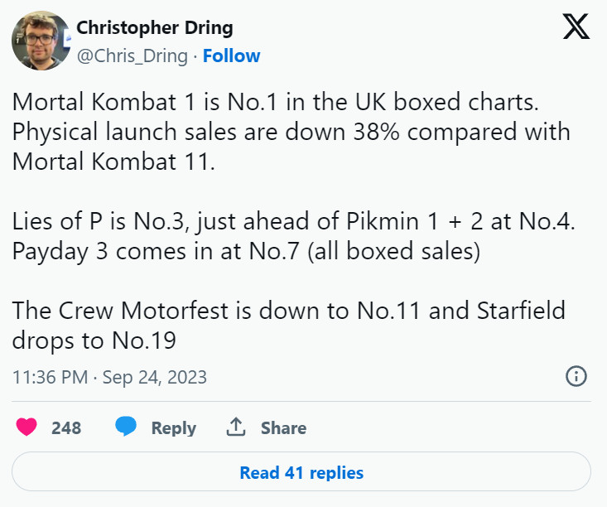607x507 pixels.
Task: Open the circled info icon
Action: click(x=576, y=377)
